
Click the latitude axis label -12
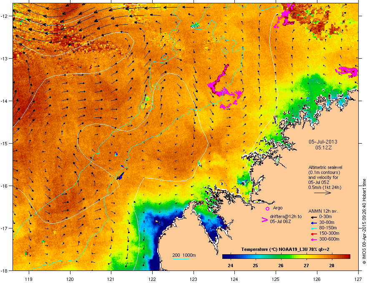point(5,16)
